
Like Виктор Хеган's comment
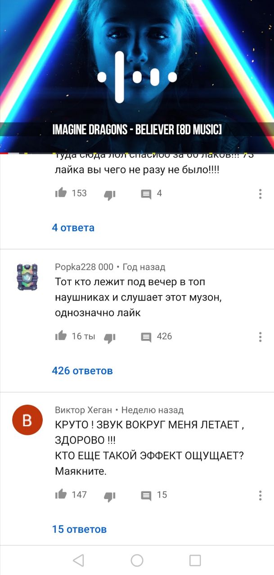tap(61, 495)
